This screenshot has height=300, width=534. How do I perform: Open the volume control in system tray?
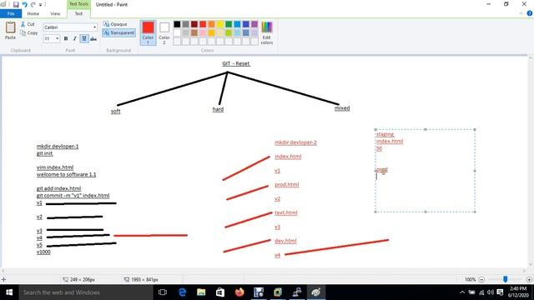click(491, 292)
